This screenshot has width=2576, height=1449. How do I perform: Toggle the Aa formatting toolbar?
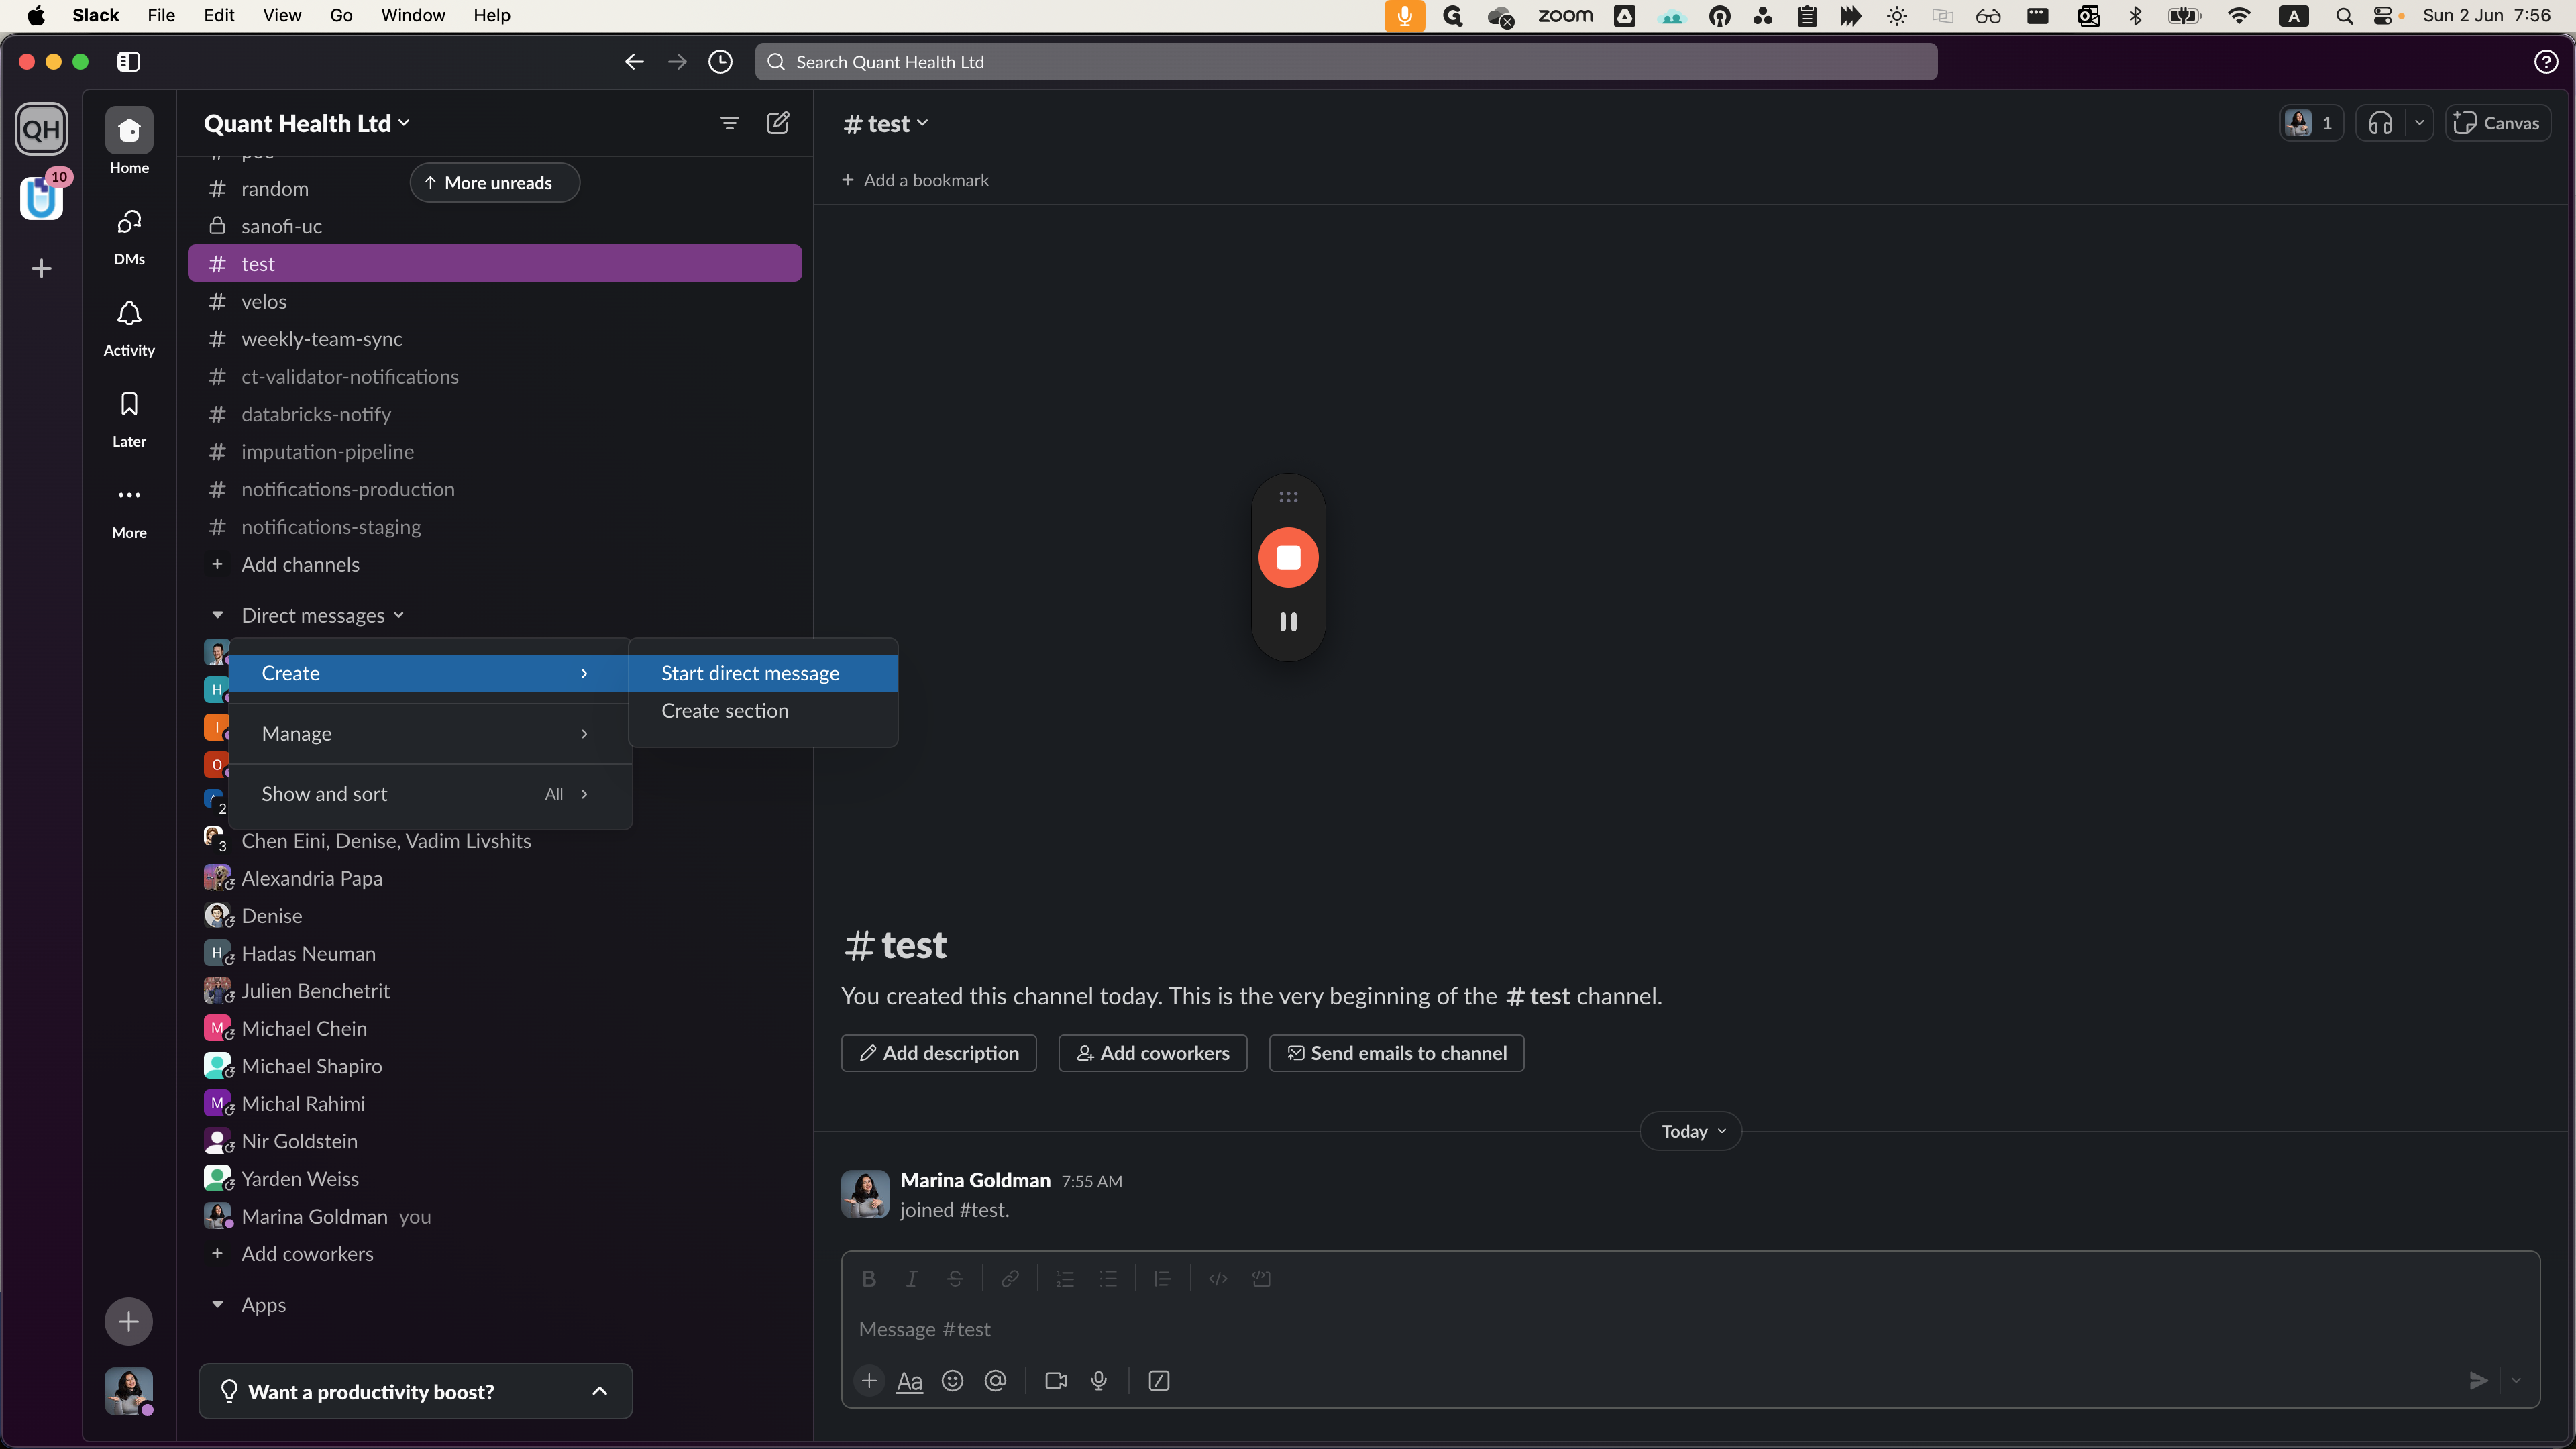(x=909, y=1381)
